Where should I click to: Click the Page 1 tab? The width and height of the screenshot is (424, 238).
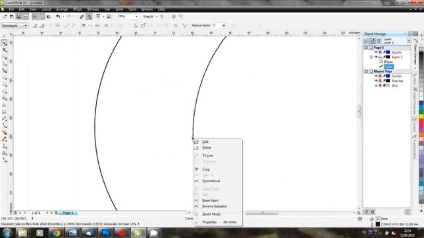point(68,213)
